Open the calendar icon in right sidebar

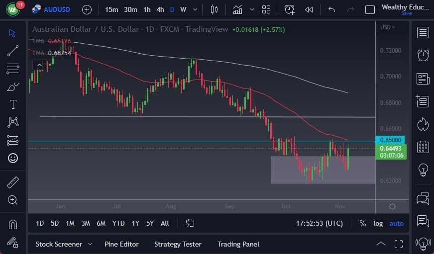click(423, 147)
